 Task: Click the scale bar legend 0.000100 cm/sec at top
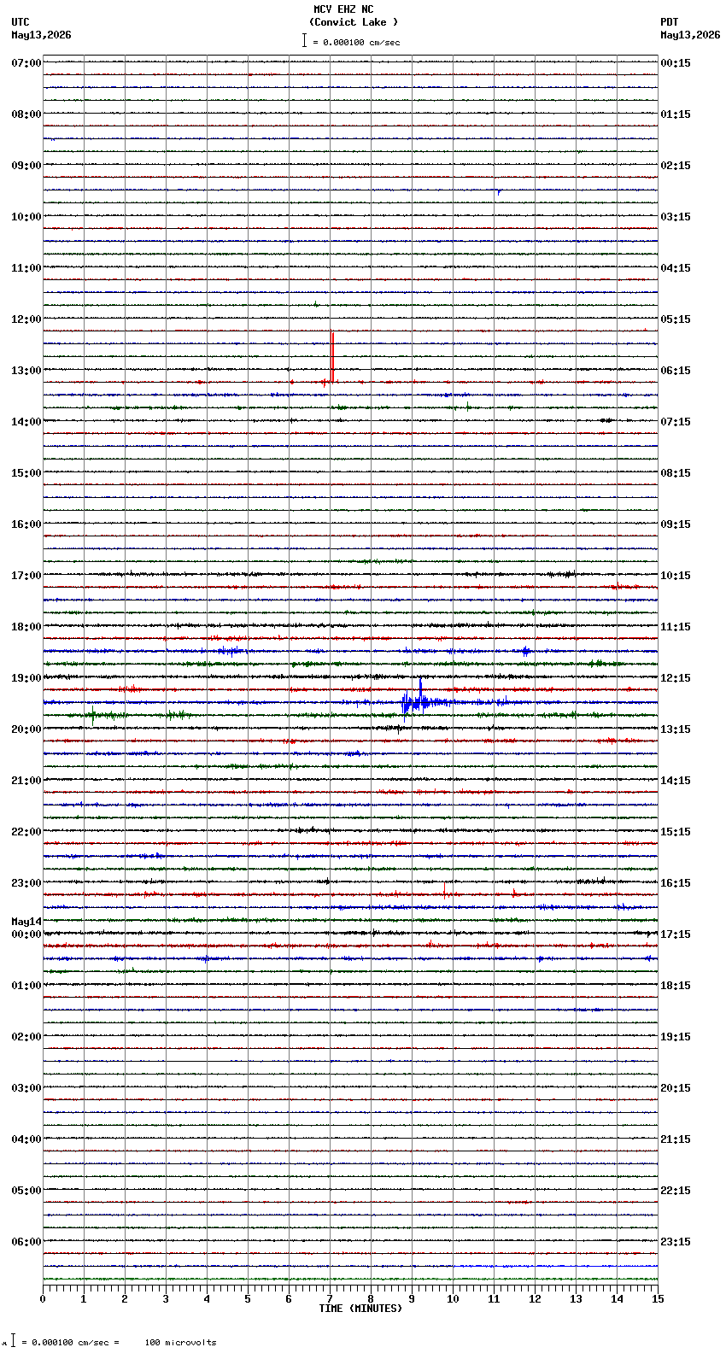tap(351, 41)
